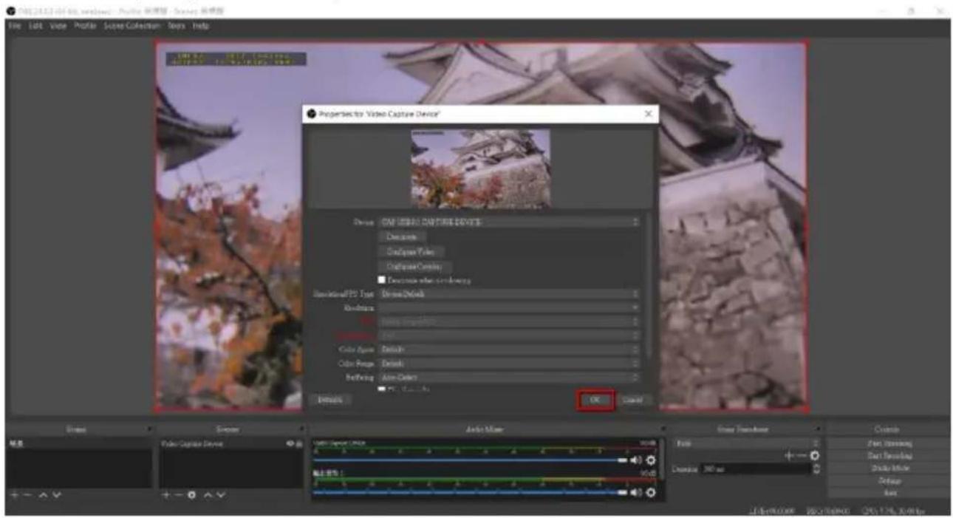The image size is (953, 518).
Task: Open Settings from Controls panel
Action: pos(889,480)
